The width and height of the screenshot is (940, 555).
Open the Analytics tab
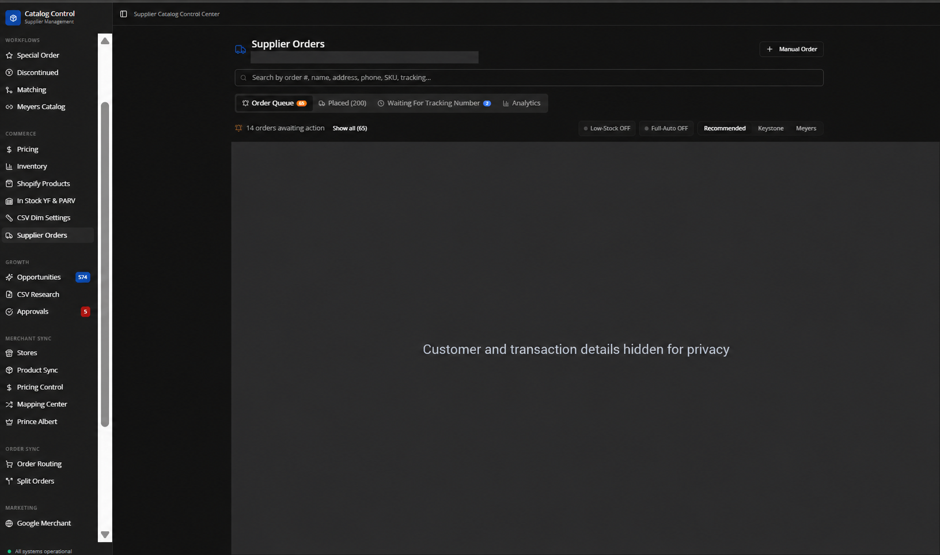[x=521, y=103]
